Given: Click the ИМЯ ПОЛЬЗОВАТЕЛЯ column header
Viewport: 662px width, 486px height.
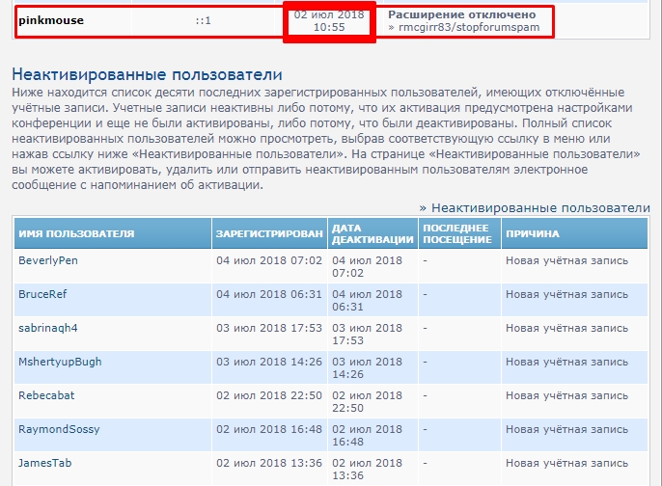Looking at the screenshot, I should [x=76, y=234].
